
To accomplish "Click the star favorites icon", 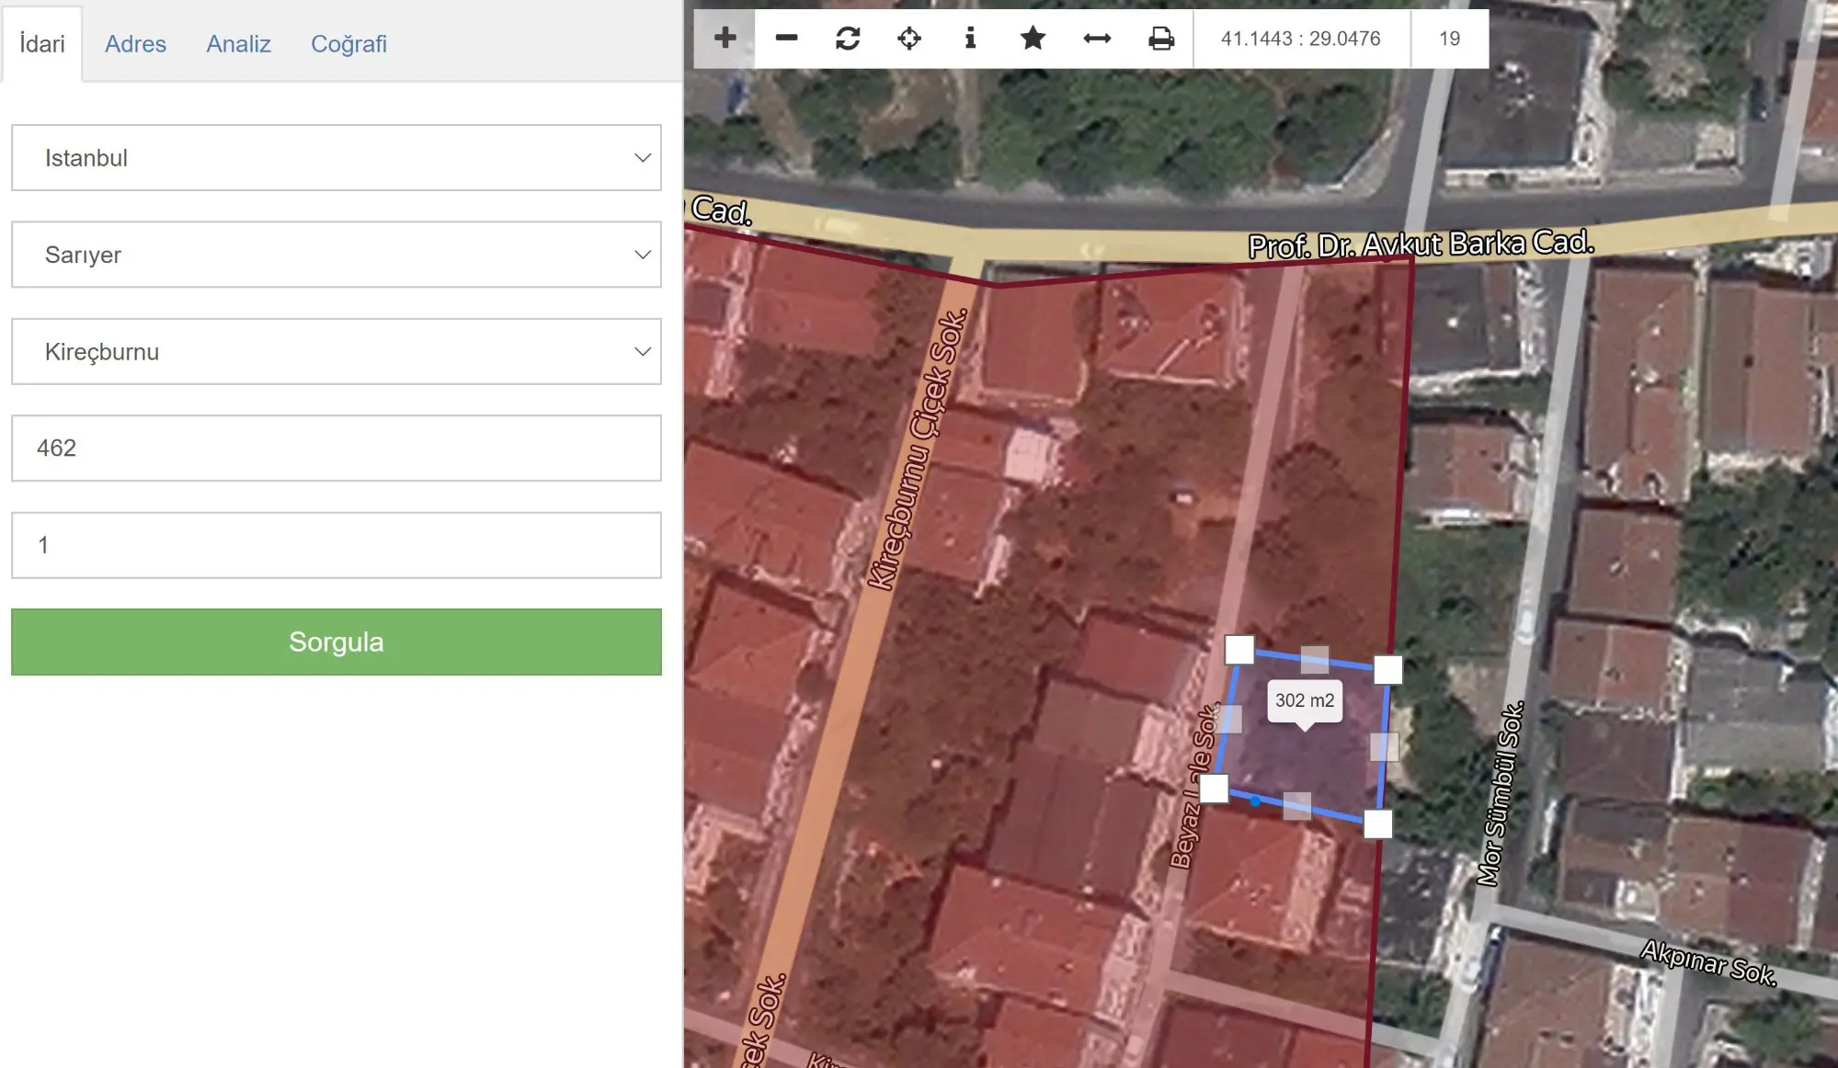I will click(x=1033, y=39).
